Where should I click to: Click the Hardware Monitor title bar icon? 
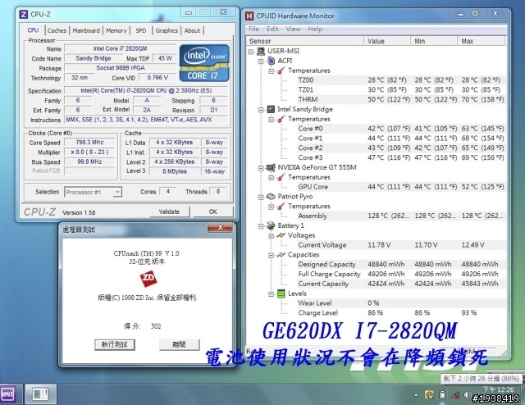pyautogui.click(x=249, y=16)
